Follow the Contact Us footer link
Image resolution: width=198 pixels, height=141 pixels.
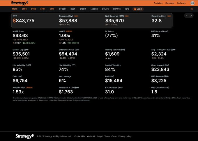pyautogui.click(x=79, y=136)
